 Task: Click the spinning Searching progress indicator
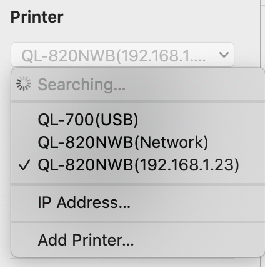click(24, 83)
